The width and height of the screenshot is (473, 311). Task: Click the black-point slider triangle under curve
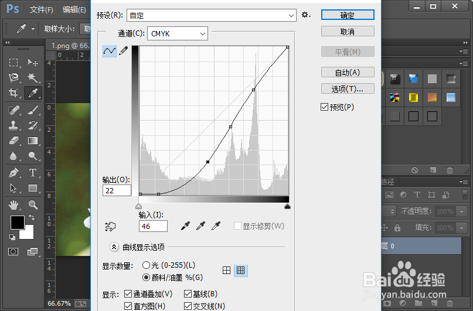point(287,206)
